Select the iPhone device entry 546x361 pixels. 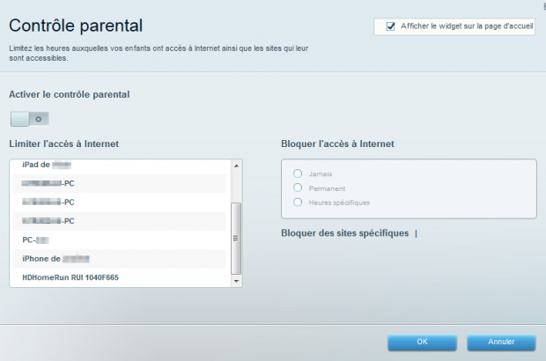click(x=56, y=259)
